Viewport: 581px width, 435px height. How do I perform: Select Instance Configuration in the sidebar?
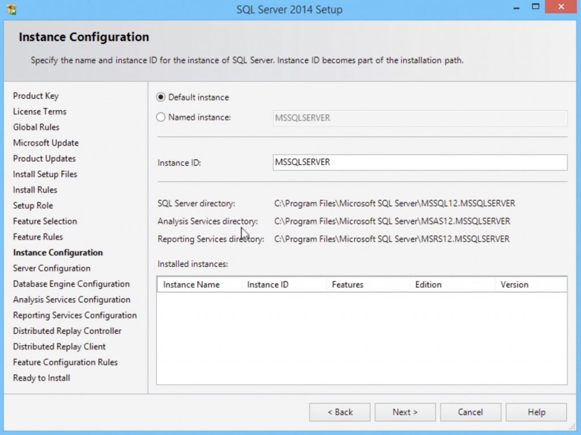(x=58, y=253)
